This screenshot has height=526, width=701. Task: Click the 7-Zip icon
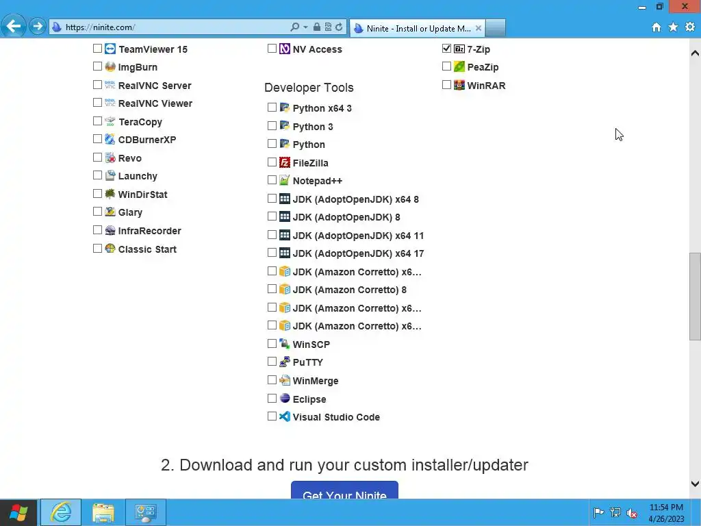point(459,49)
